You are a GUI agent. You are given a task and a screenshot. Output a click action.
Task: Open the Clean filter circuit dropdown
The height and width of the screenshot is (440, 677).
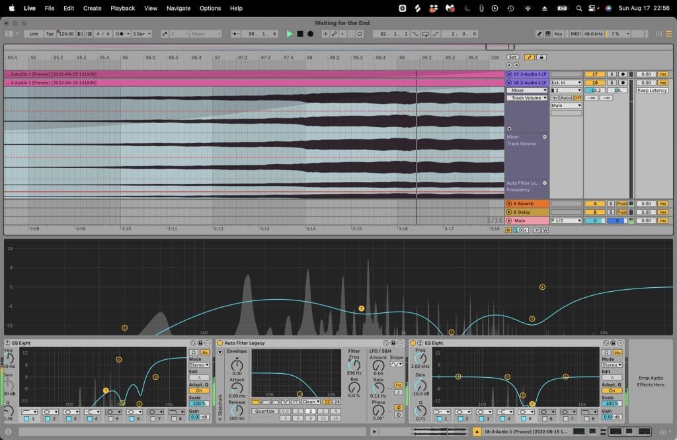(x=311, y=402)
